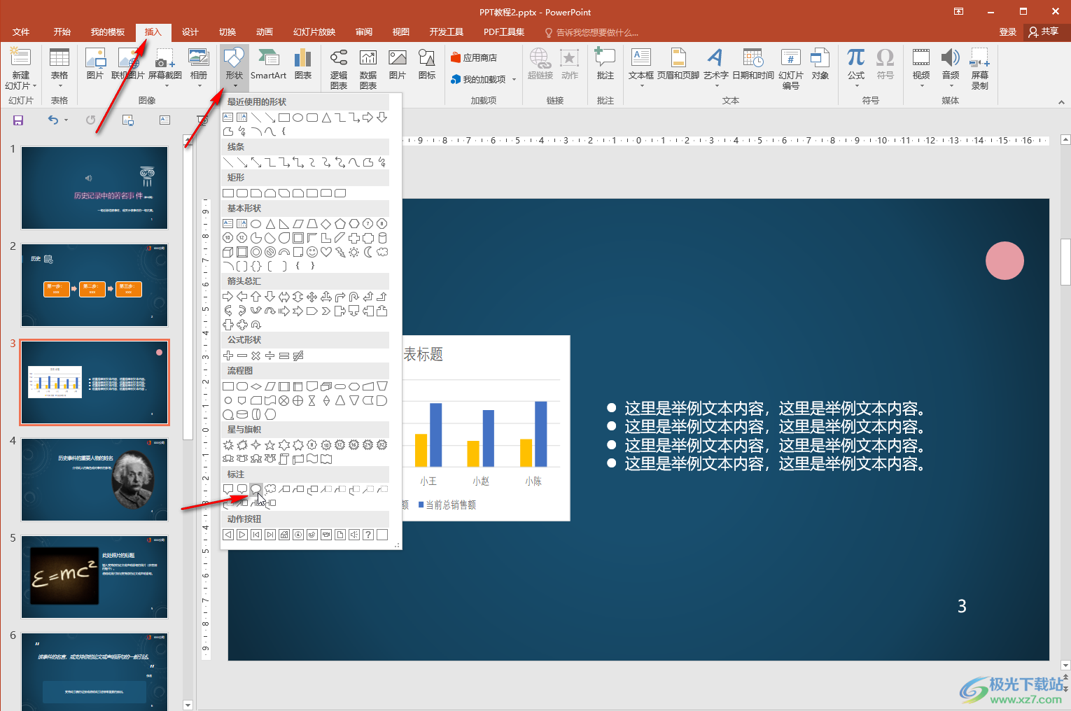Click the Tell me search box

[x=592, y=33]
